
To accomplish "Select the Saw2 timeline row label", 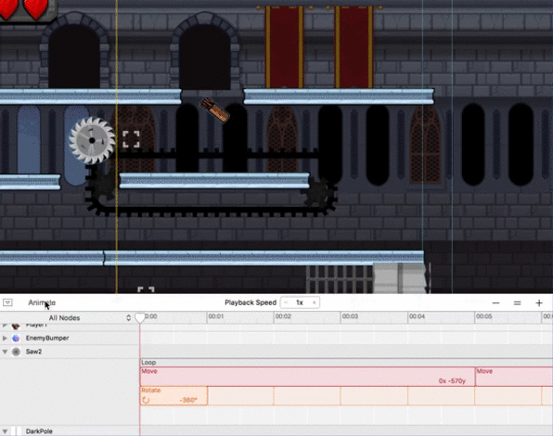I will [33, 352].
